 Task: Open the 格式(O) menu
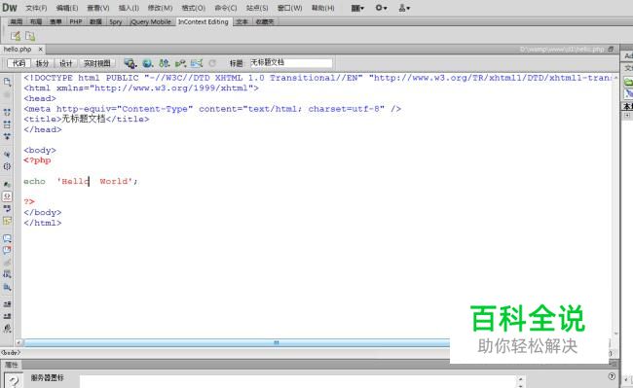(194, 8)
